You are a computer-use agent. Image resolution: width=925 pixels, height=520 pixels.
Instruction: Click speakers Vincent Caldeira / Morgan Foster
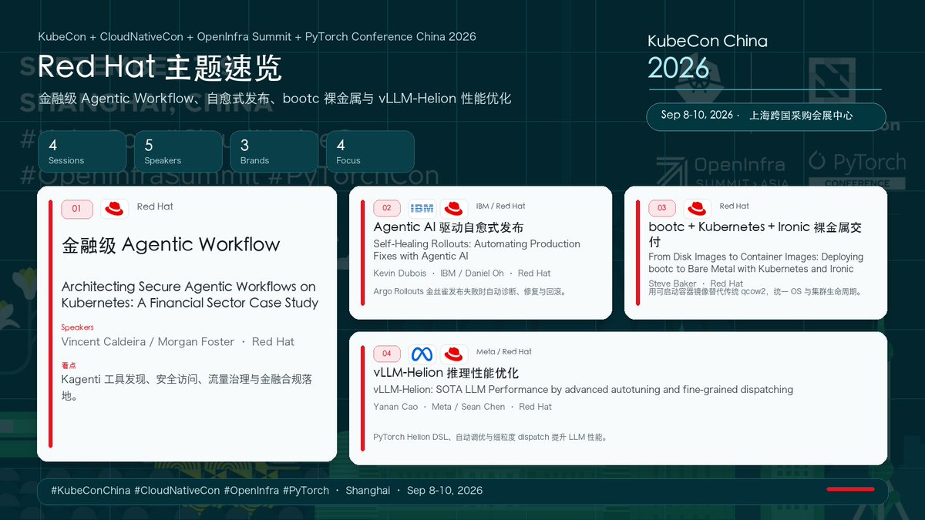click(177, 342)
